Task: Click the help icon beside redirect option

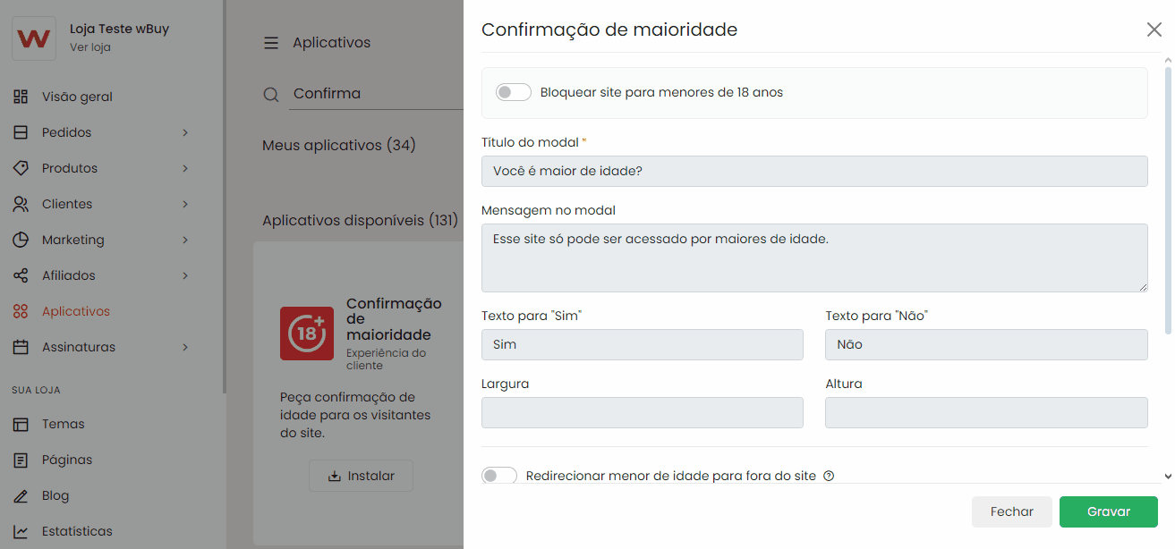Action: pyautogui.click(x=829, y=476)
